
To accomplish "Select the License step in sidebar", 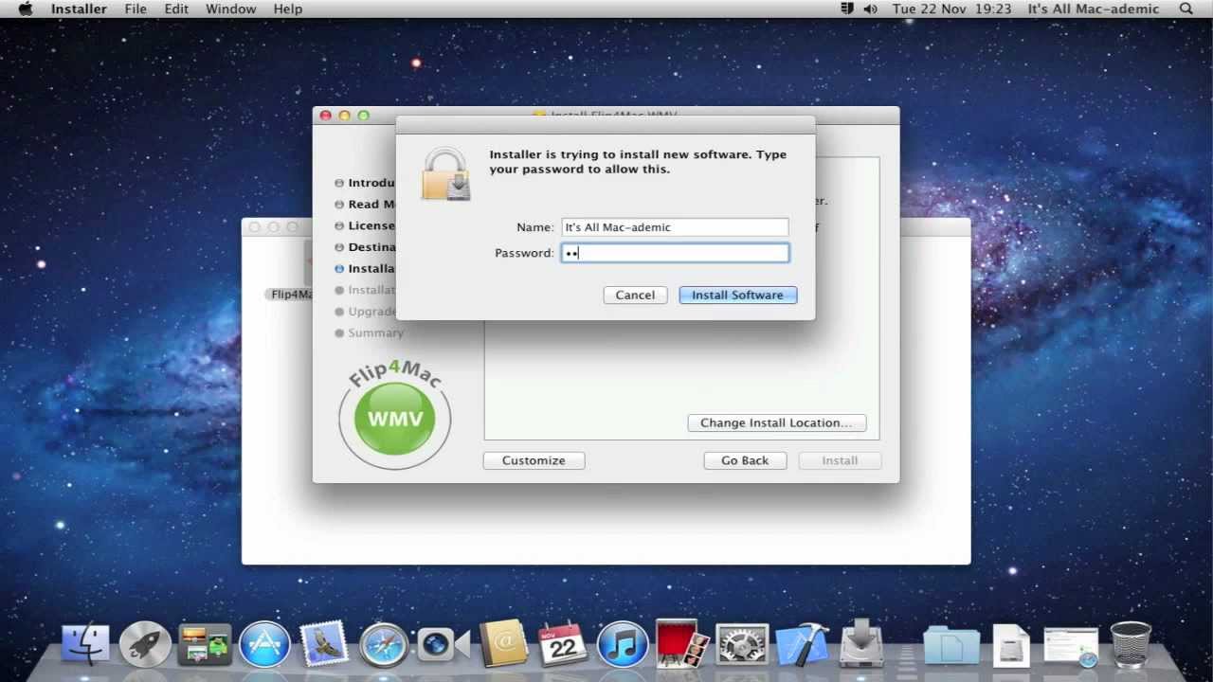I will pos(366,225).
